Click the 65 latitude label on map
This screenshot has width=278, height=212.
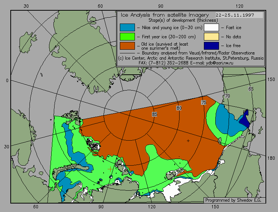coord(251,89)
